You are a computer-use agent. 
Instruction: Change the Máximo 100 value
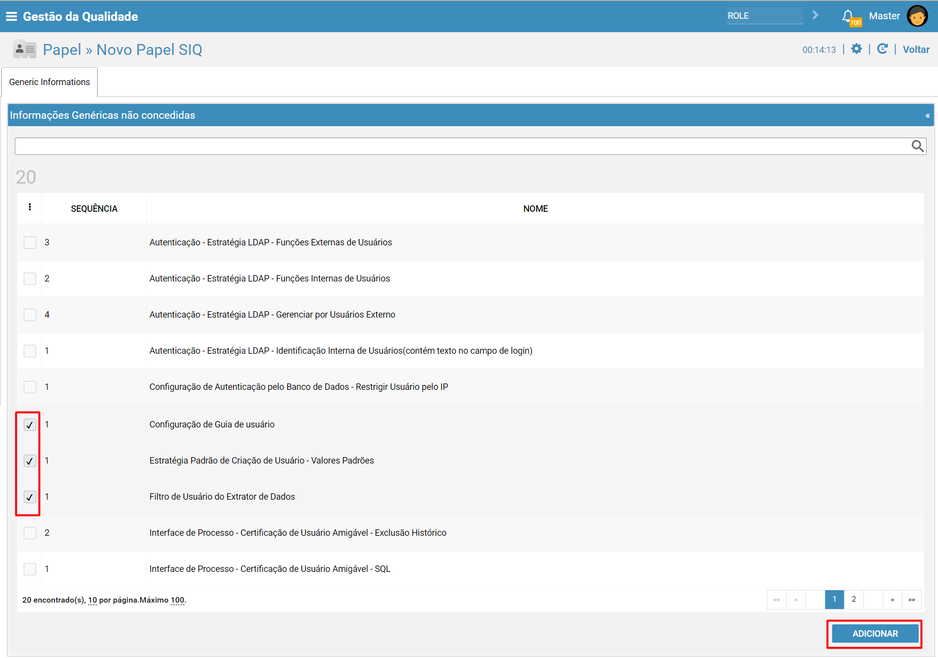coord(178,600)
